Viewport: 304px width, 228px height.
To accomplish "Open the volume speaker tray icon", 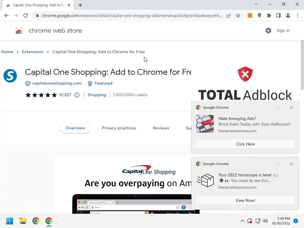I will tap(265, 221).
